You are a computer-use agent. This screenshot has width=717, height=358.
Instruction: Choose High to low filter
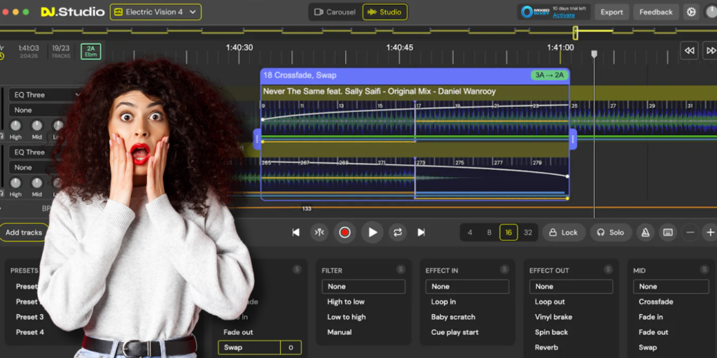tap(346, 302)
